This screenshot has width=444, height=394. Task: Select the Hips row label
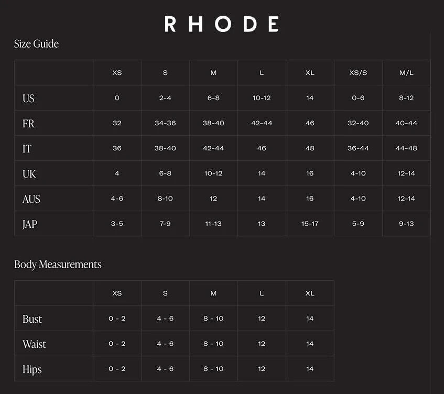pos(32,370)
